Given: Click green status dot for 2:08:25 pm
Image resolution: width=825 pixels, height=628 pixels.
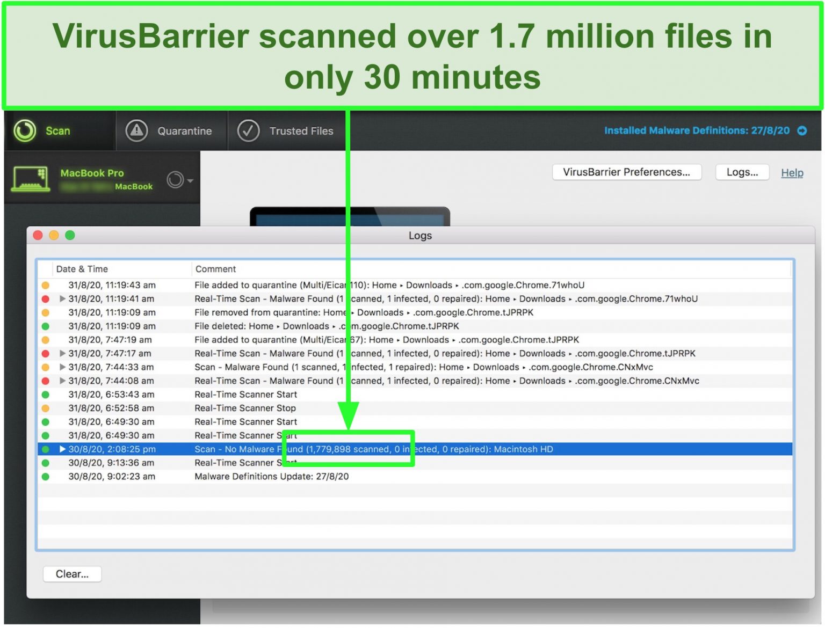Looking at the screenshot, I should tap(46, 449).
